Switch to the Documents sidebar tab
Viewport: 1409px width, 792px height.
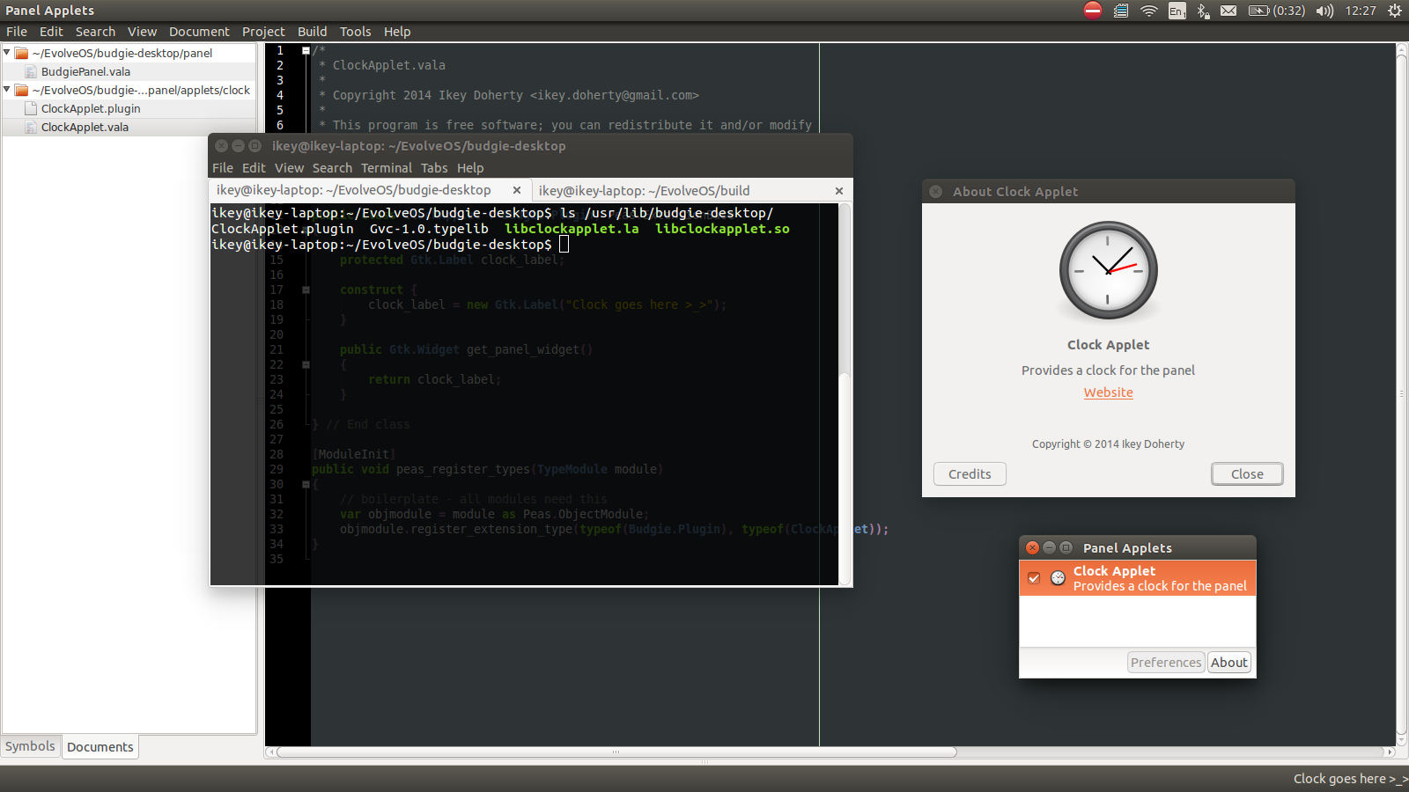click(x=100, y=747)
